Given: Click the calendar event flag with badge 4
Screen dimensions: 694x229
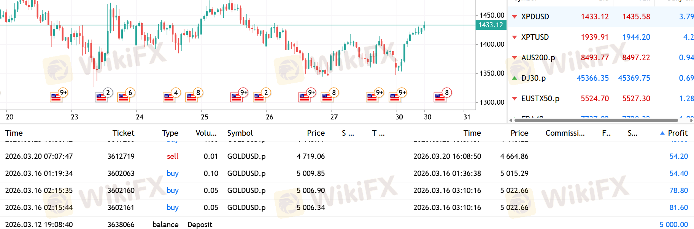Looking at the screenshot, I should (x=168, y=97).
